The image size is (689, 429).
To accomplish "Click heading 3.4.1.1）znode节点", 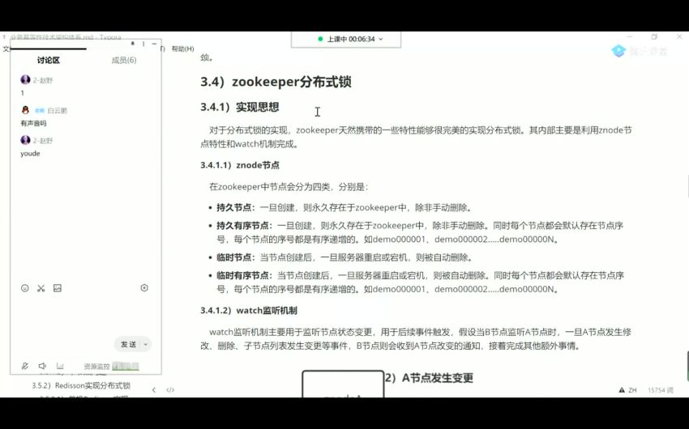I will click(240, 165).
